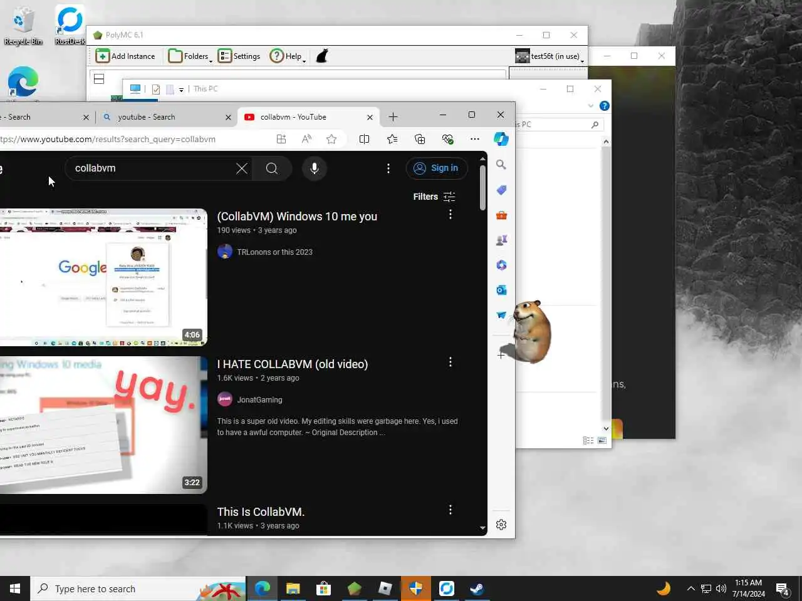Open YouTube settings three-dot menu
Image resolution: width=802 pixels, height=601 pixels.
point(388,168)
